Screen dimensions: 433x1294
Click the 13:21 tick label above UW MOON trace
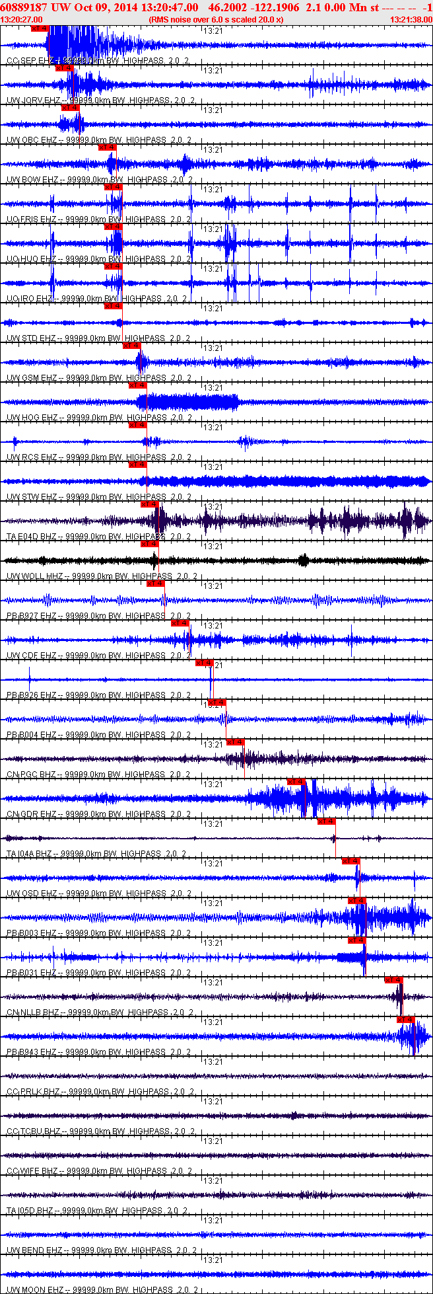[213, 1260]
